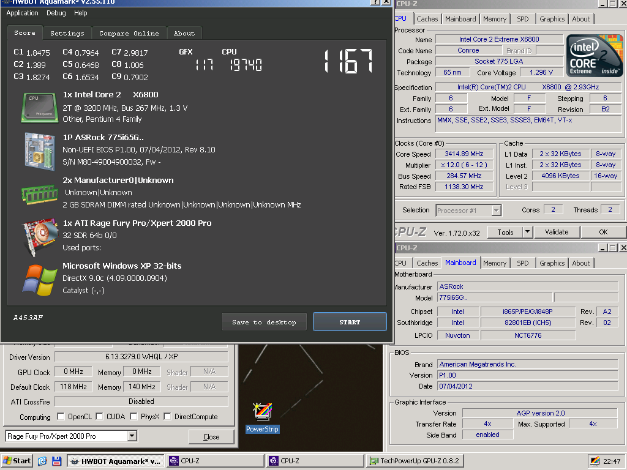
Task: Open Caches tab in upper CPU-Z window
Action: click(427, 19)
